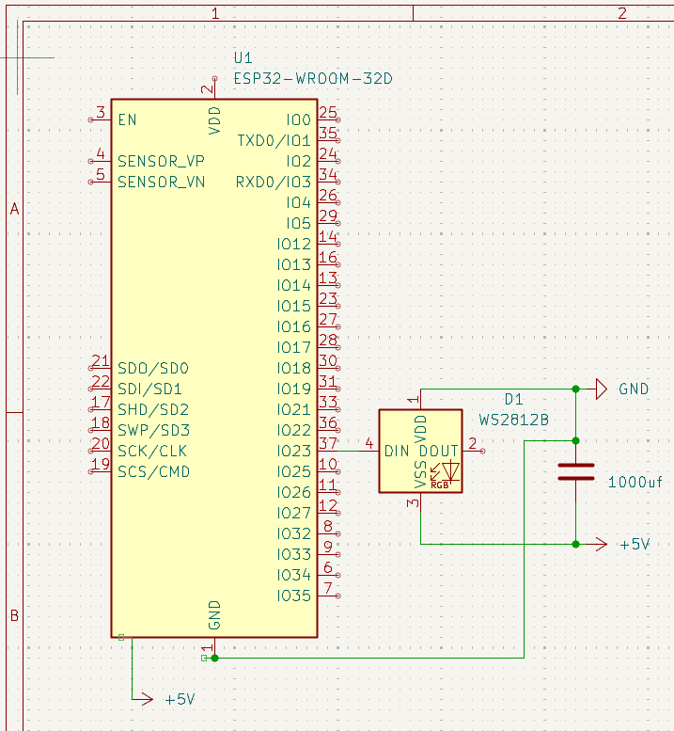
Task: Click the SCS/CMD pin label
Action: click(x=154, y=471)
